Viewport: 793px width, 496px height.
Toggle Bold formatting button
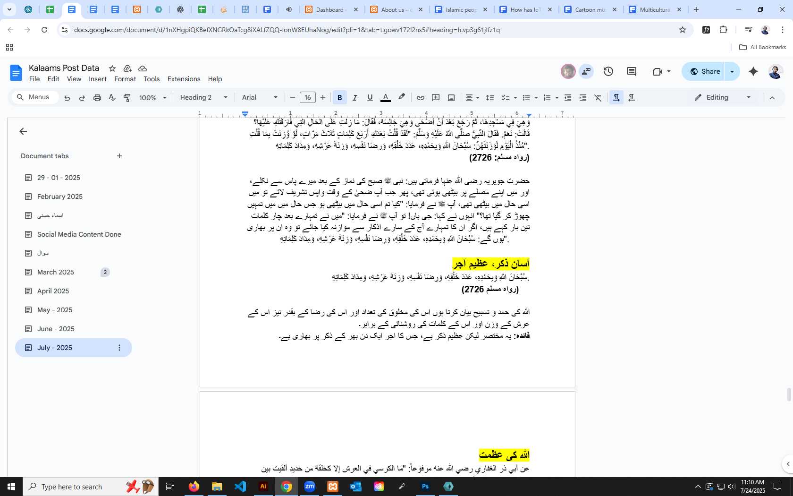click(x=339, y=98)
